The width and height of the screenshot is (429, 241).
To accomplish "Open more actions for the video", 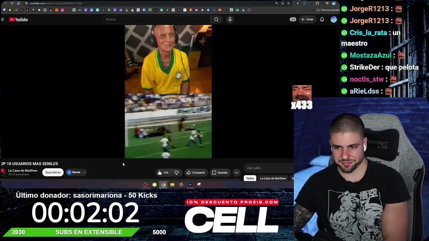I will pos(237,173).
